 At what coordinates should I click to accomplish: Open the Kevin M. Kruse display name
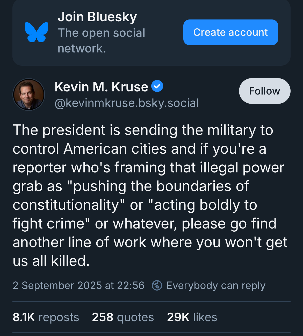pos(101,87)
